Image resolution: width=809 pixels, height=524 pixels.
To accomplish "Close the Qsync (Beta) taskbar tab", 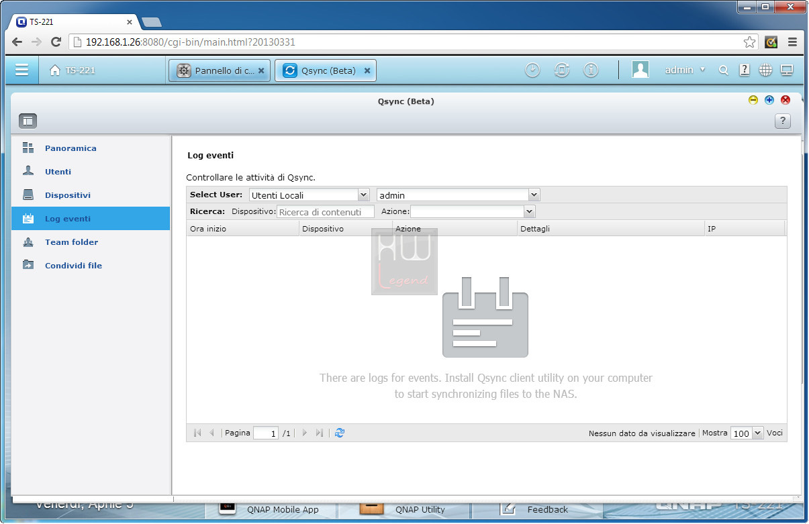I will click(x=367, y=70).
